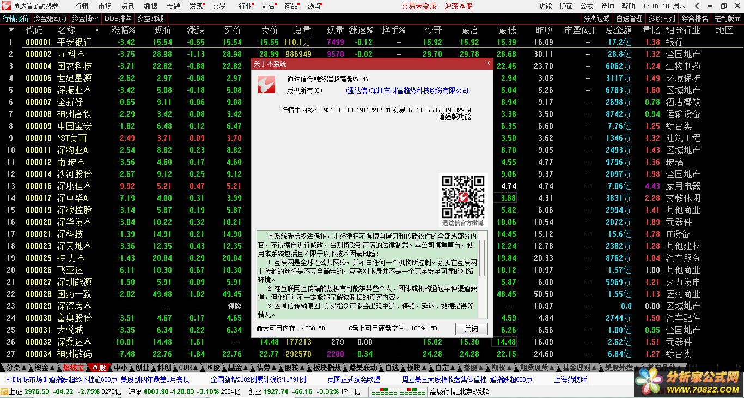Click the 关闭 button in the dialog
Viewport: 744px width, 398px height.
[471, 329]
